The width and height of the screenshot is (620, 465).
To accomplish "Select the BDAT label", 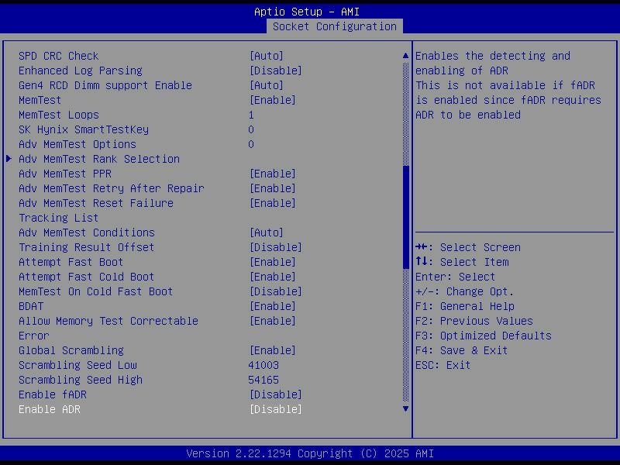I will [x=31, y=306].
